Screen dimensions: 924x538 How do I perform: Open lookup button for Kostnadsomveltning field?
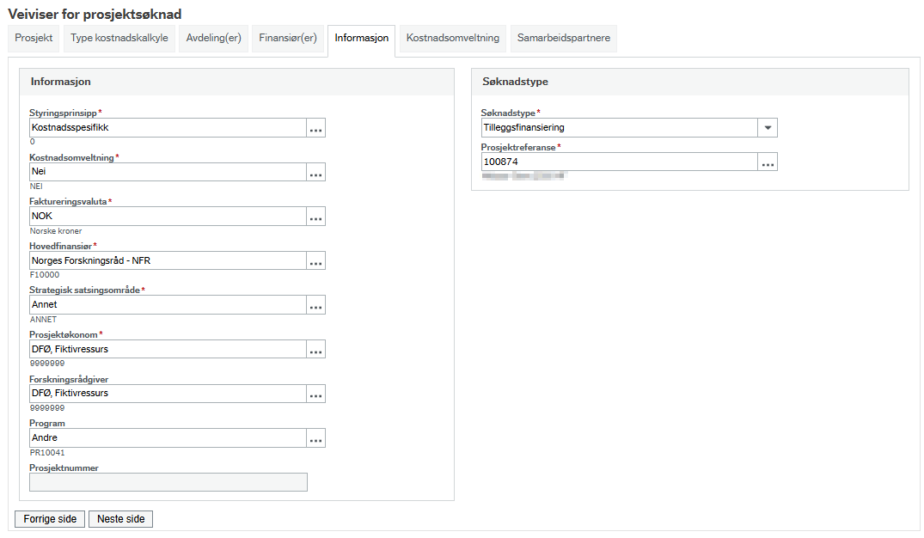315,172
